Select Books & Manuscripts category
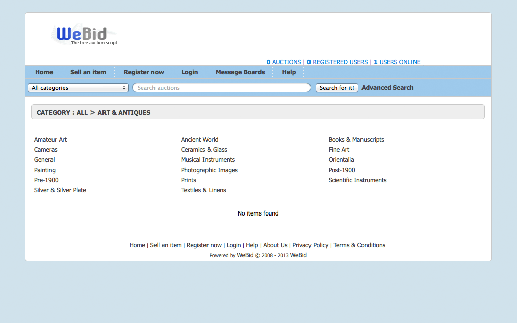517x323 pixels. pyautogui.click(x=356, y=140)
